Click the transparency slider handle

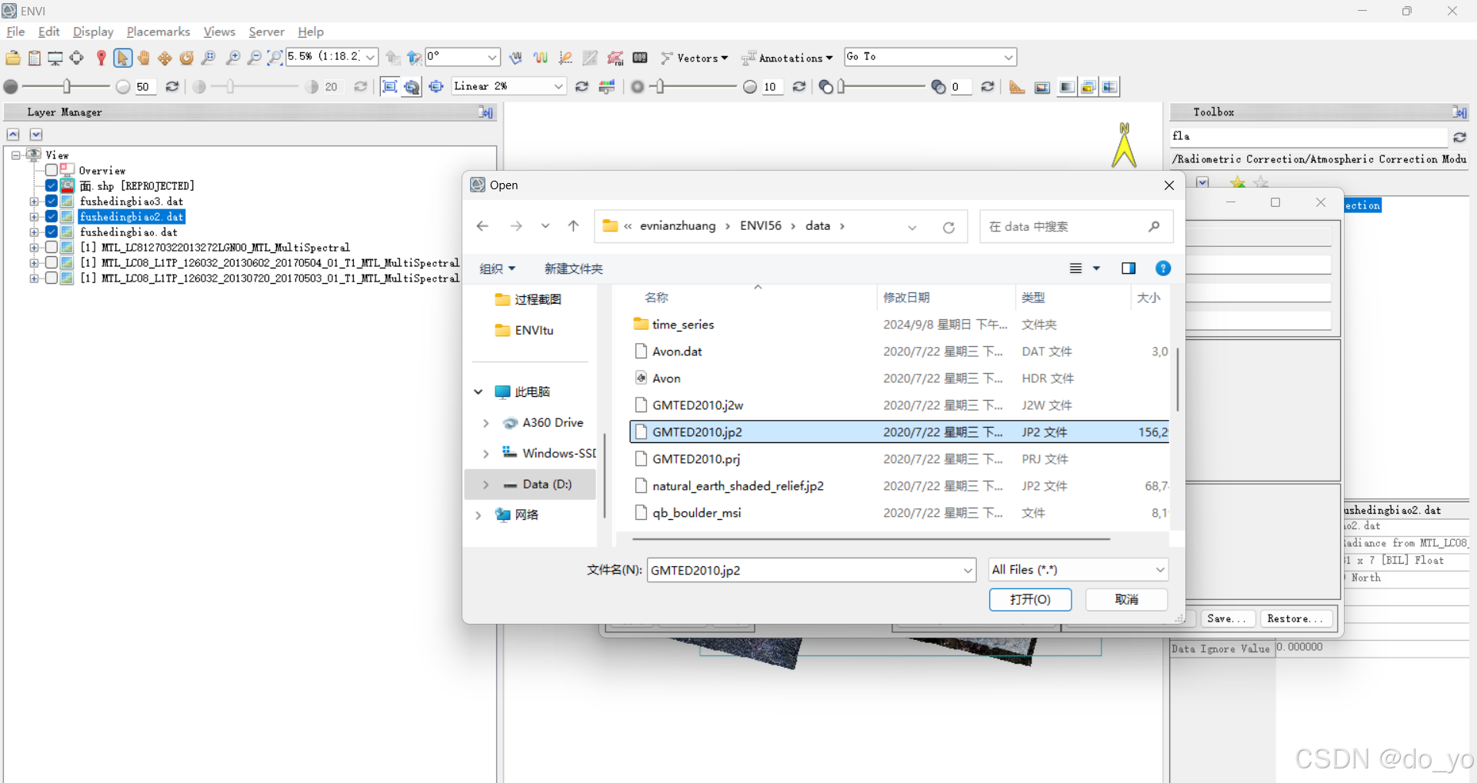click(x=842, y=87)
